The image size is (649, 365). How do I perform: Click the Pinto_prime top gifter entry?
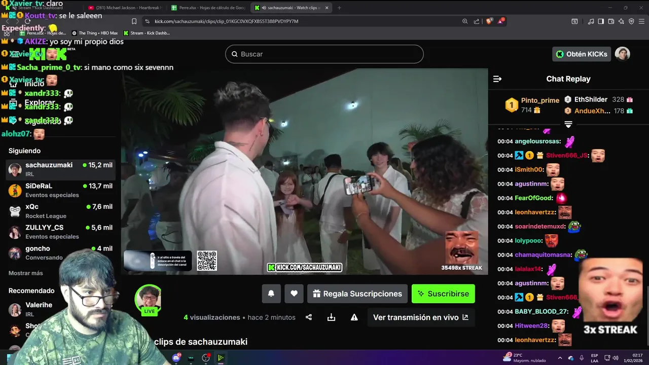(x=532, y=105)
